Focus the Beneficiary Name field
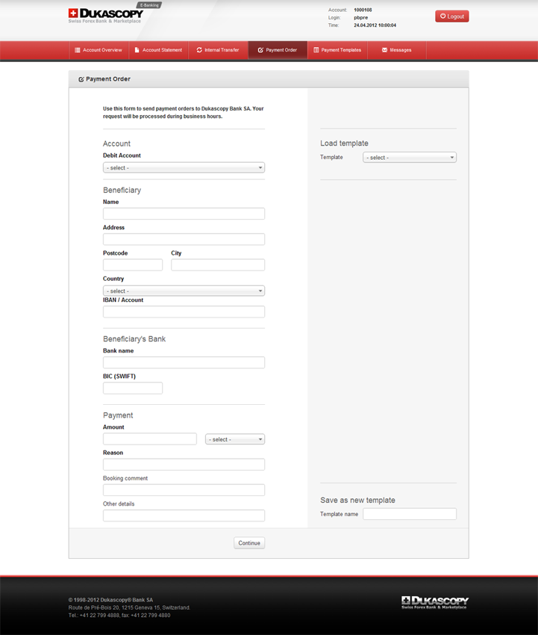The image size is (538, 635). (184, 214)
